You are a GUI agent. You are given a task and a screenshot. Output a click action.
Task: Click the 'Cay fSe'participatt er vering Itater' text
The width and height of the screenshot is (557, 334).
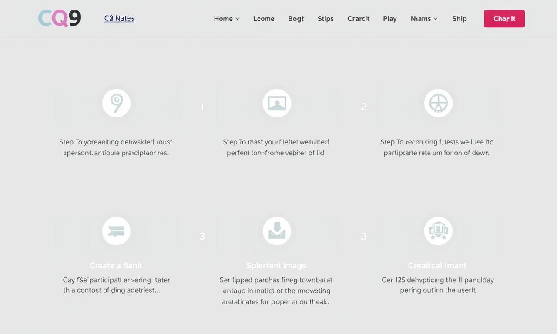(116, 280)
